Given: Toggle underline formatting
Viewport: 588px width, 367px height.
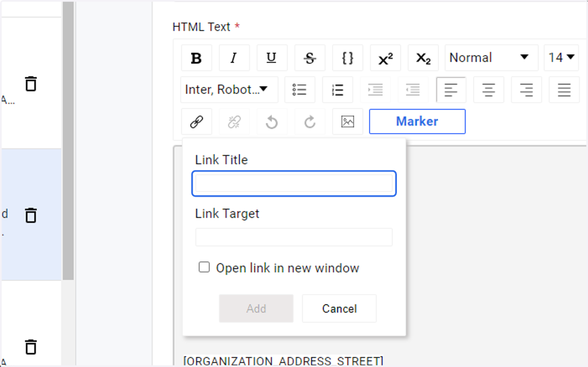Looking at the screenshot, I should coord(272,58).
